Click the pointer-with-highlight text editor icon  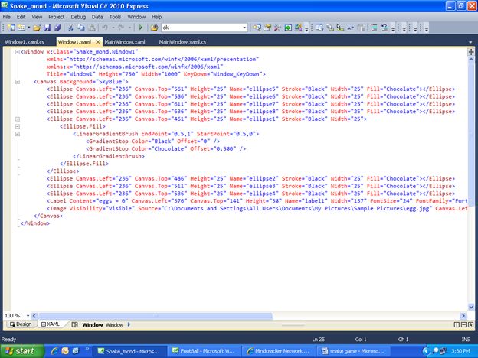click(340, 28)
